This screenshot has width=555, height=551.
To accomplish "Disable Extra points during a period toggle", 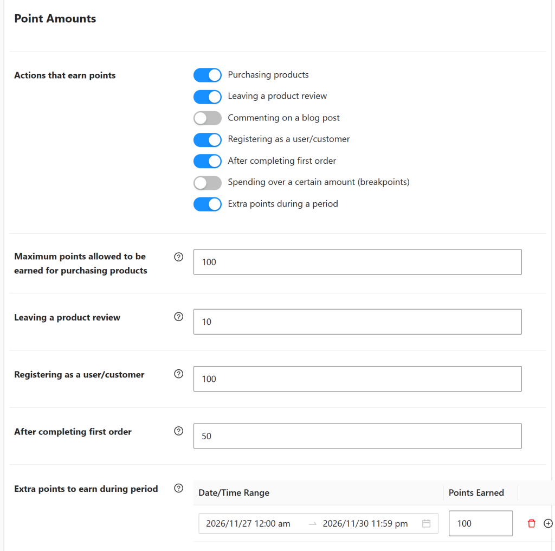I will pos(208,204).
